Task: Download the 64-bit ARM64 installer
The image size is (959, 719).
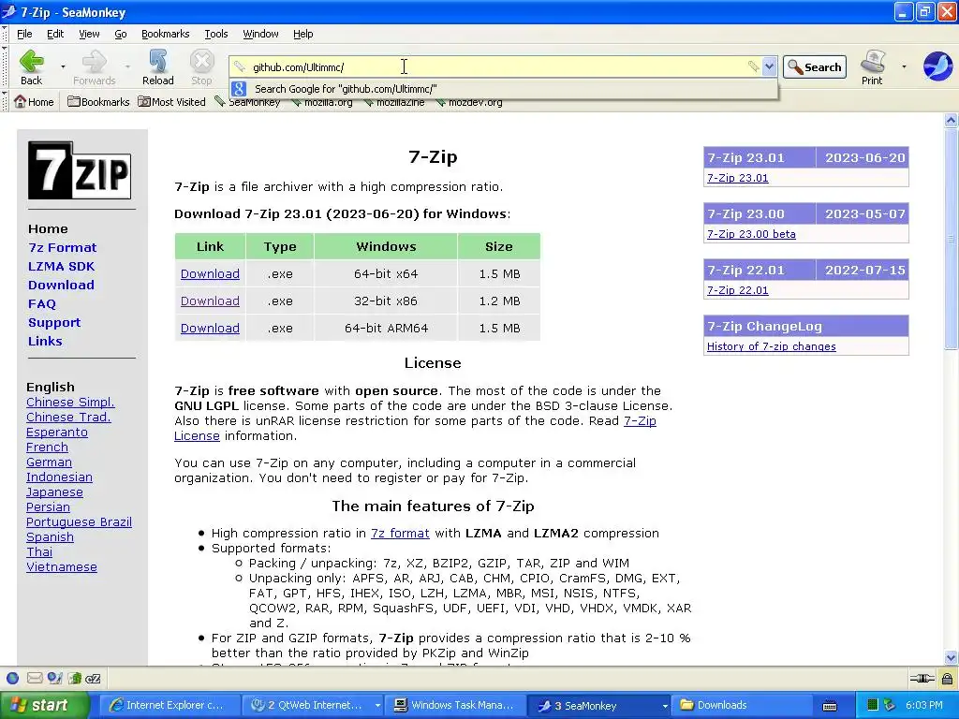Action: [x=210, y=329]
